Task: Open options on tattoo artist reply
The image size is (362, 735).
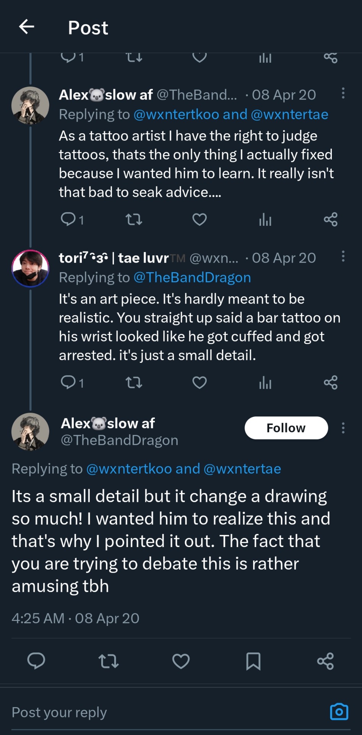Action: pos(343,93)
